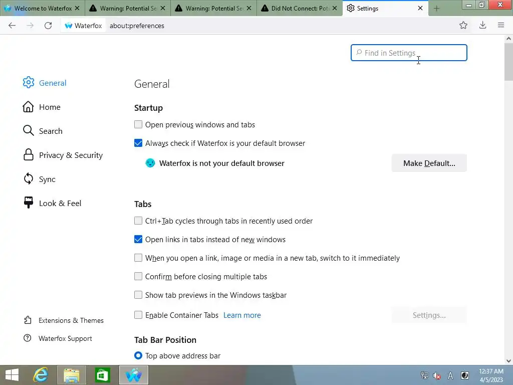Select Top above address bar radio
Viewport: 513px width, 385px height.
tap(138, 355)
